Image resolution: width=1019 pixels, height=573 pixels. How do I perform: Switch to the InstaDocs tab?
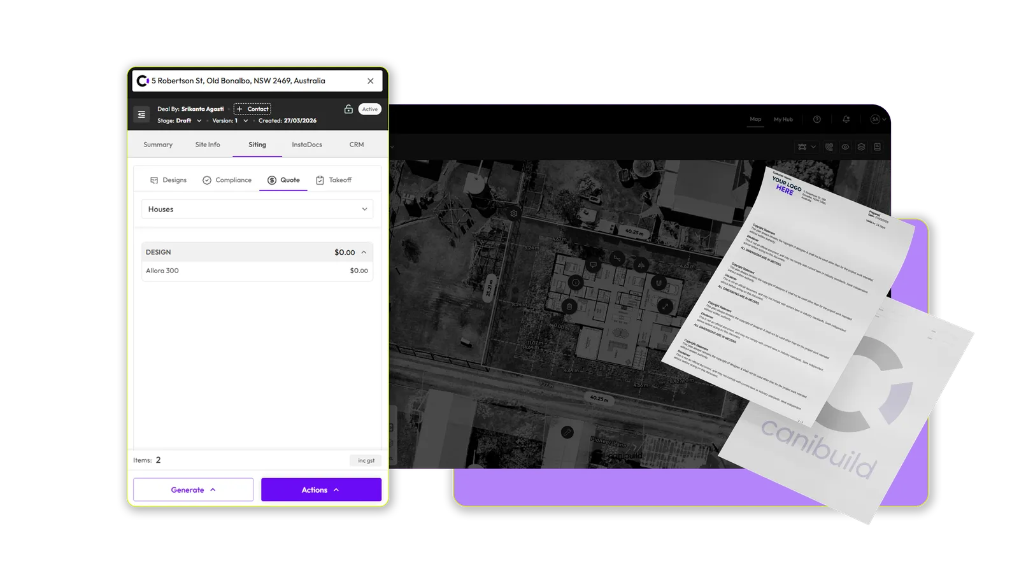(307, 145)
